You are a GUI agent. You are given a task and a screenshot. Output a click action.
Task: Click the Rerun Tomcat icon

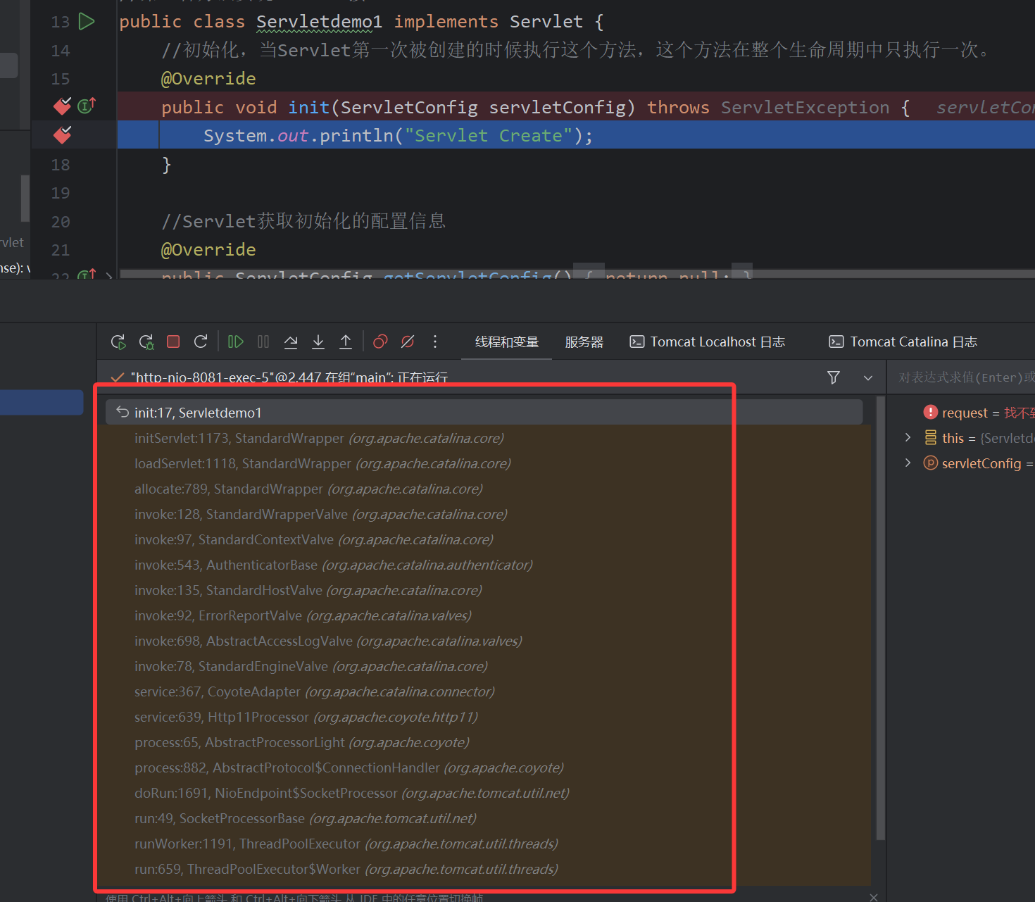click(x=118, y=342)
